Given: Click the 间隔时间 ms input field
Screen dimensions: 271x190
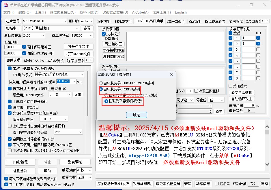Looking at the screenshot, I should (x=249, y=105).
